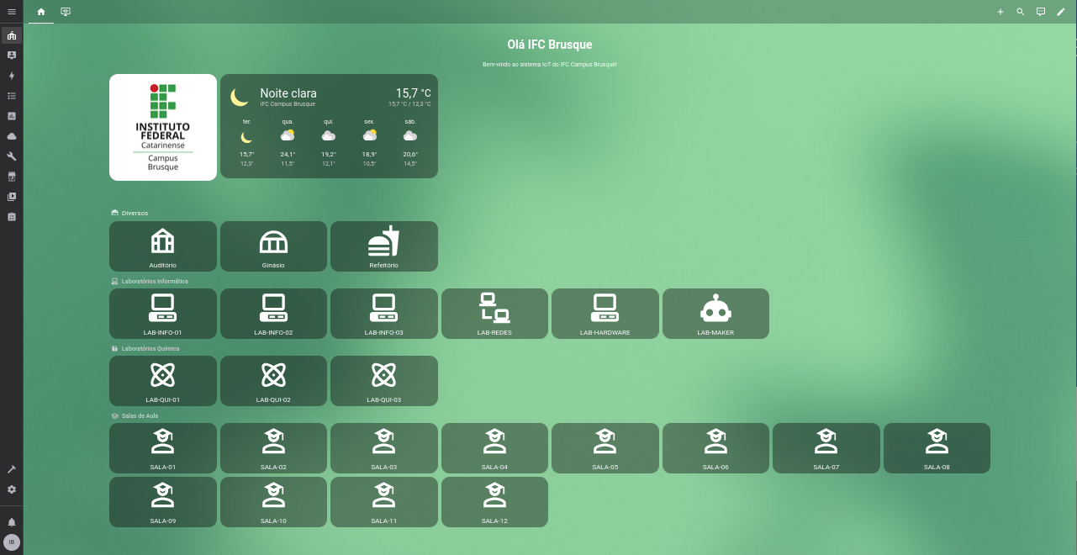Open the wrench icon in the sidebar
The height and width of the screenshot is (555, 1077).
[x=12, y=156]
